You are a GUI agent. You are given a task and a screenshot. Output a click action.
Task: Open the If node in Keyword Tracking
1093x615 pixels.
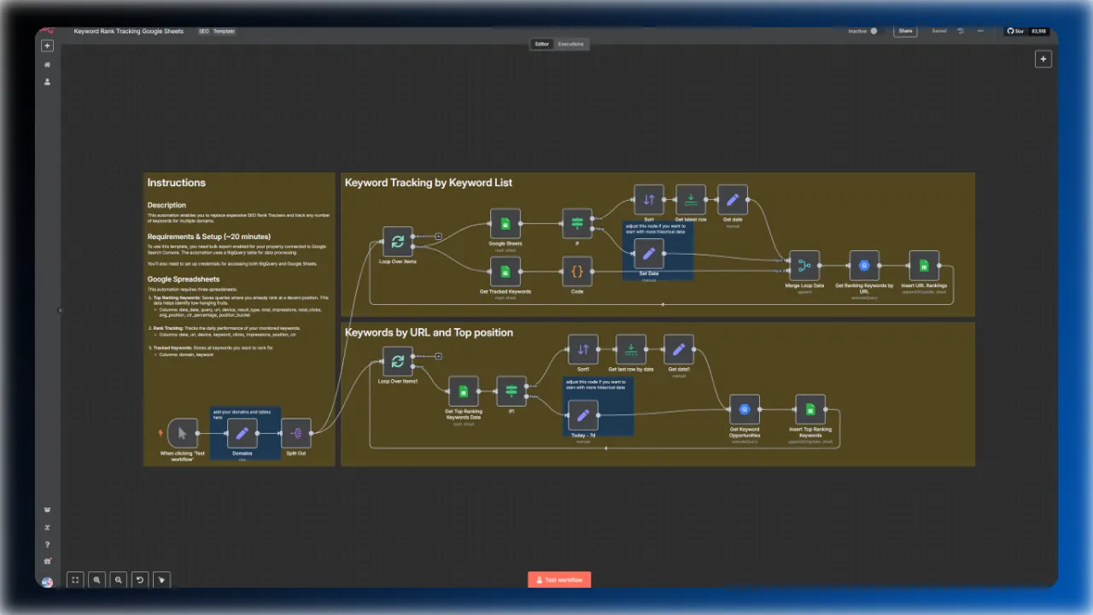coord(577,224)
